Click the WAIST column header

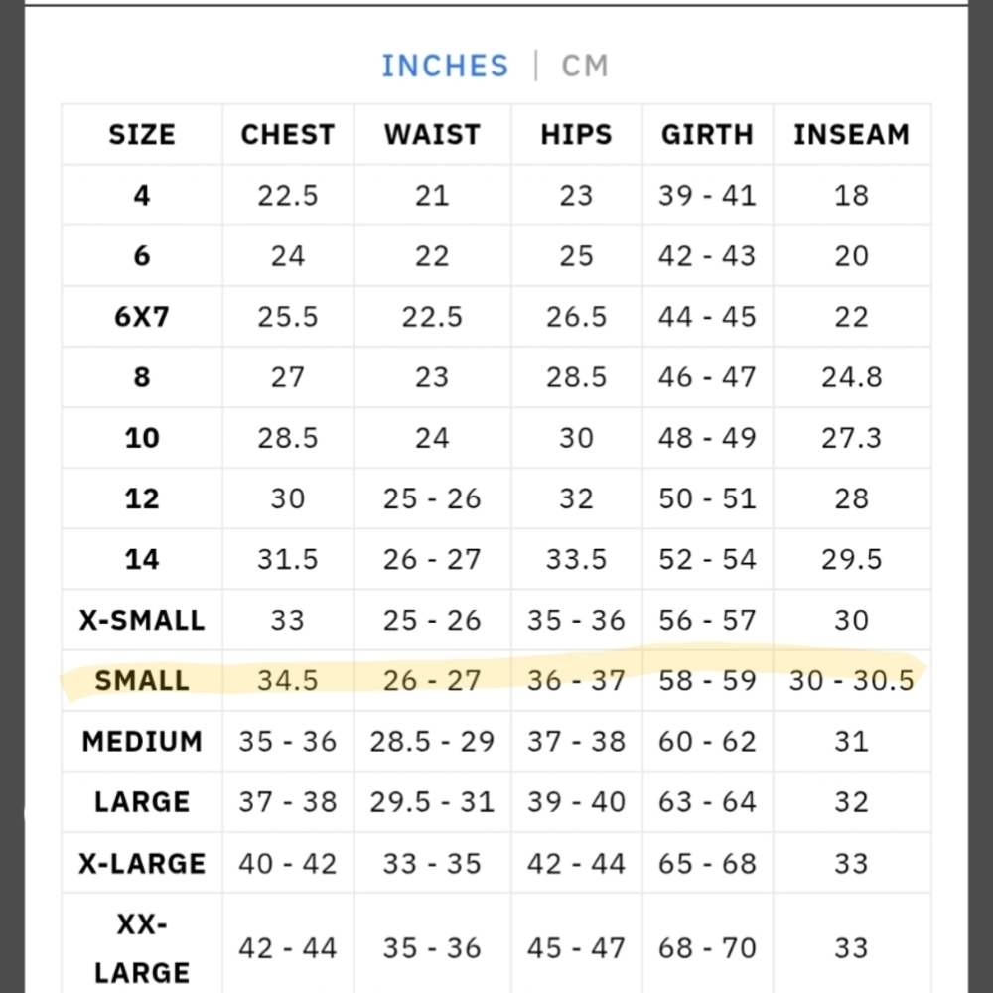coord(432,134)
